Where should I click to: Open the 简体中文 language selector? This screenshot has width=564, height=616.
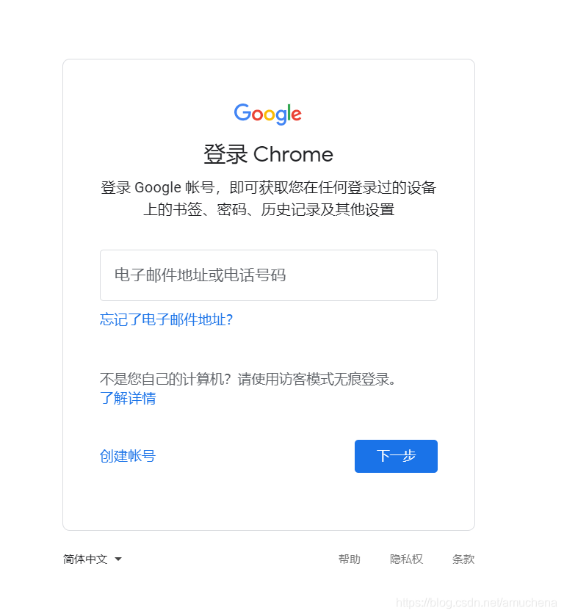(x=93, y=559)
